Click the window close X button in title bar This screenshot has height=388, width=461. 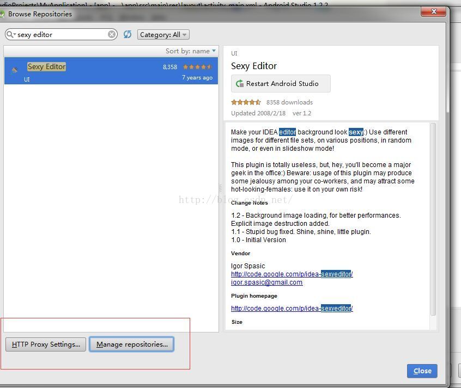(x=433, y=11)
